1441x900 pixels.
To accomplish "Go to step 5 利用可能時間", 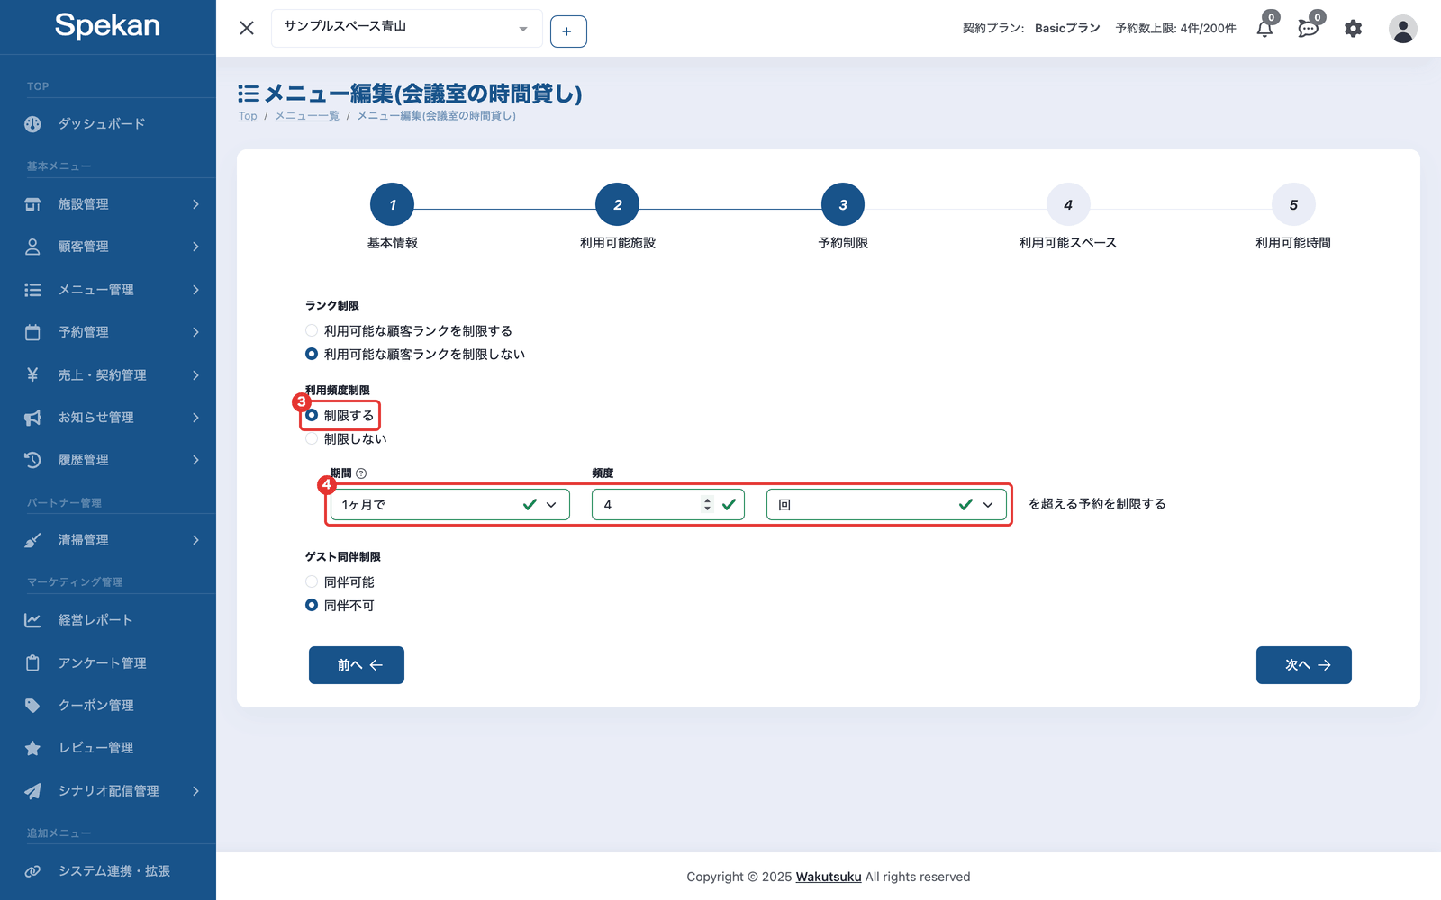I will [x=1293, y=205].
